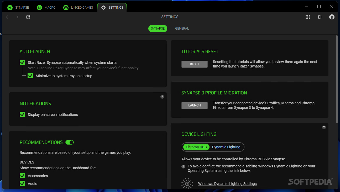This screenshot has height=192, width=340.
Task: Click the LAUNCH profile migration button
Action: 195,105
